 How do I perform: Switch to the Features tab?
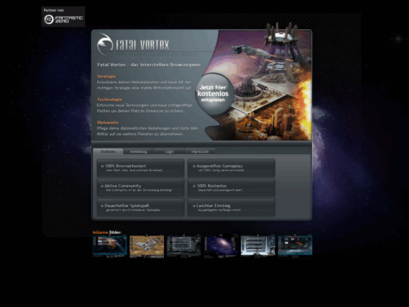click(108, 152)
